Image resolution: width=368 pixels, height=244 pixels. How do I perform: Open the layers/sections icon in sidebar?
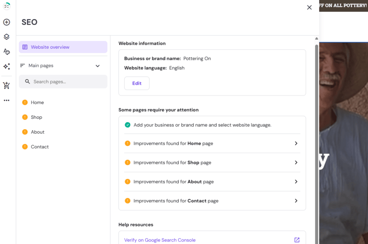pyautogui.click(x=6, y=37)
